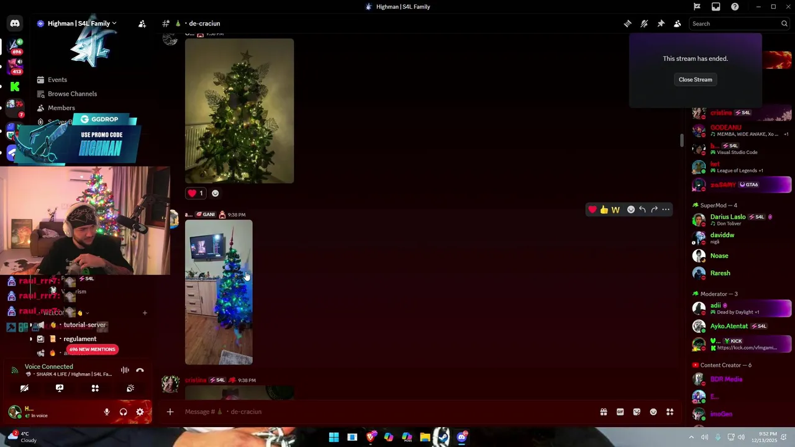Click the message attachment plus button
The height and width of the screenshot is (447, 795).
(x=170, y=412)
